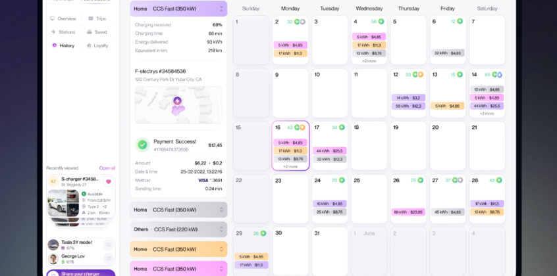Open the menu icon beside Tesla 3Y model
Image resolution: width=557 pixels, height=276 pixels.
click(108, 244)
